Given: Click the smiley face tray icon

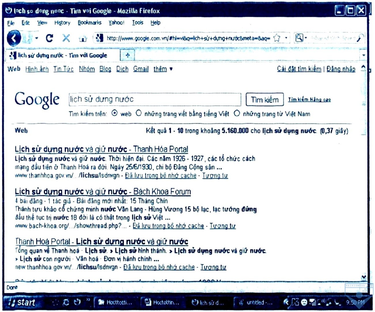Looking at the screenshot, I should pyautogui.click(x=304, y=302).
